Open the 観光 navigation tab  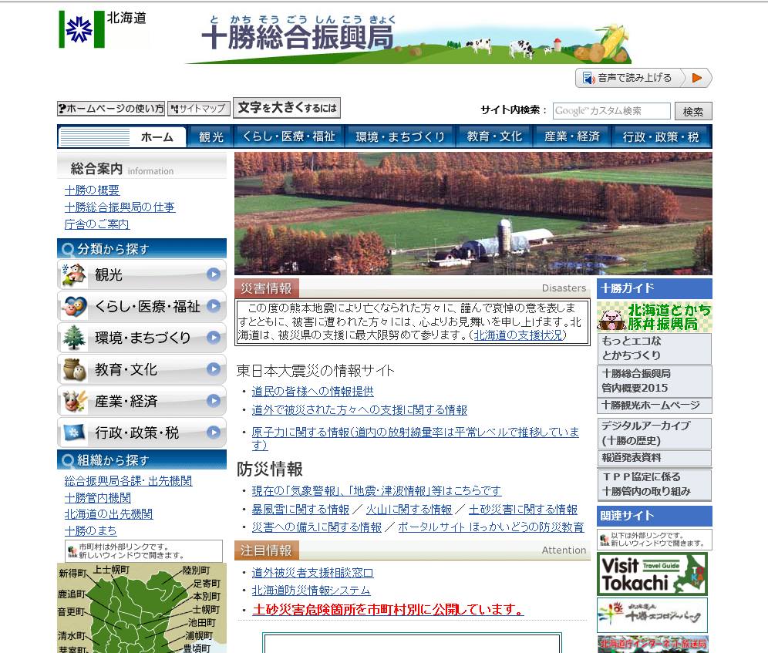point(211,136)
